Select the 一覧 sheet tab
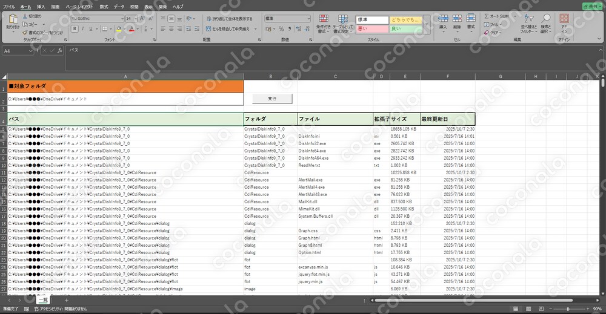This screenshot has width=606, height=314. tap(43, 299)
